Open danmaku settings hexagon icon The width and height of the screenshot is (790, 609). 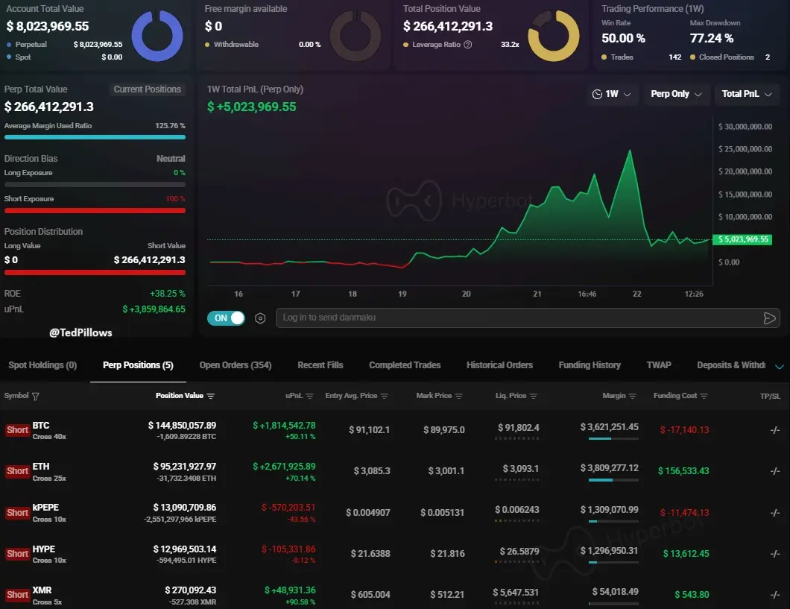tap(260, 318)
